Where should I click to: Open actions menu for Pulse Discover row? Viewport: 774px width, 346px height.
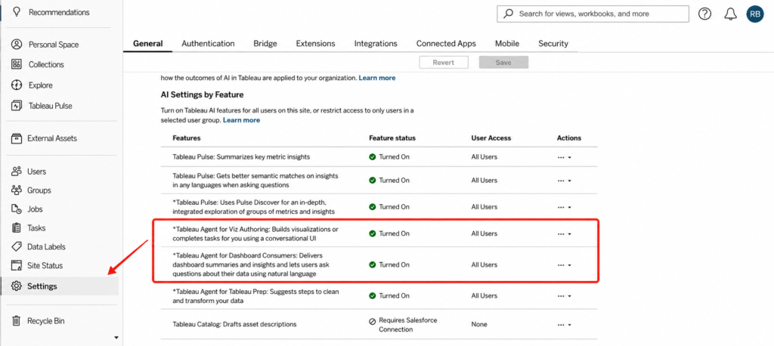point(564,207)
